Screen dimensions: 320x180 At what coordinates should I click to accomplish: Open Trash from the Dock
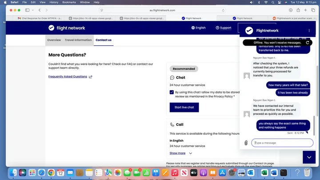pyautogui.click(x=307, y=172)
